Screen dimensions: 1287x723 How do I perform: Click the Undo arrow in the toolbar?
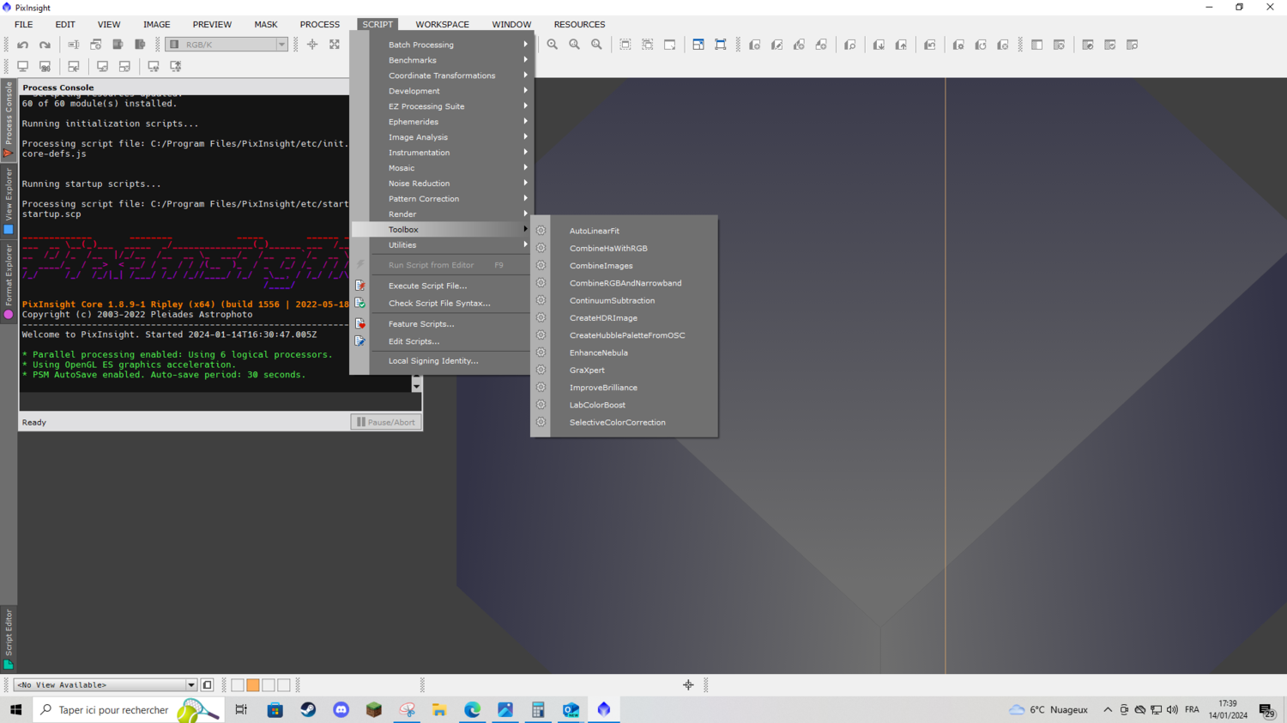[x=23, y=45]
